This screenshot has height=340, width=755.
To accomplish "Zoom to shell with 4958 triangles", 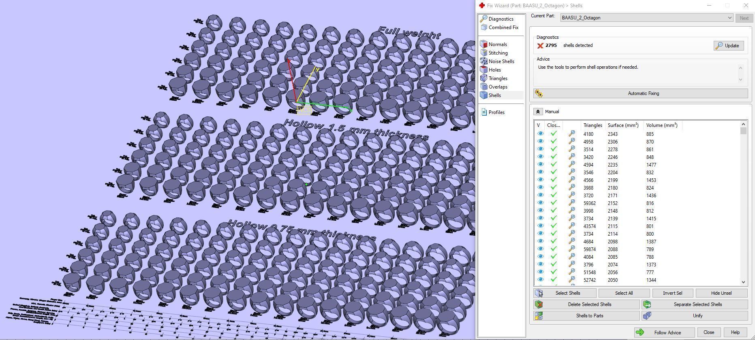I will (571, 141).
